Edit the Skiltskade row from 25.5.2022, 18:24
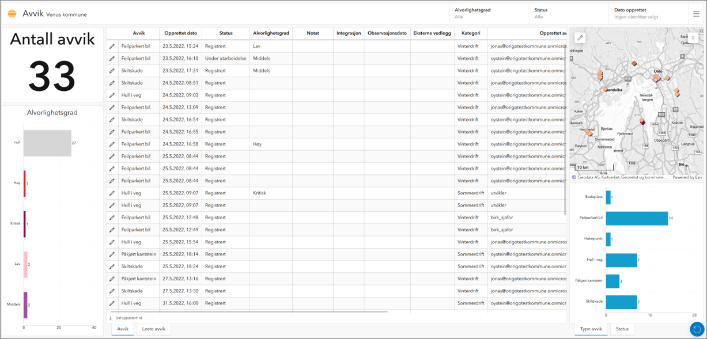 [112, 266]
